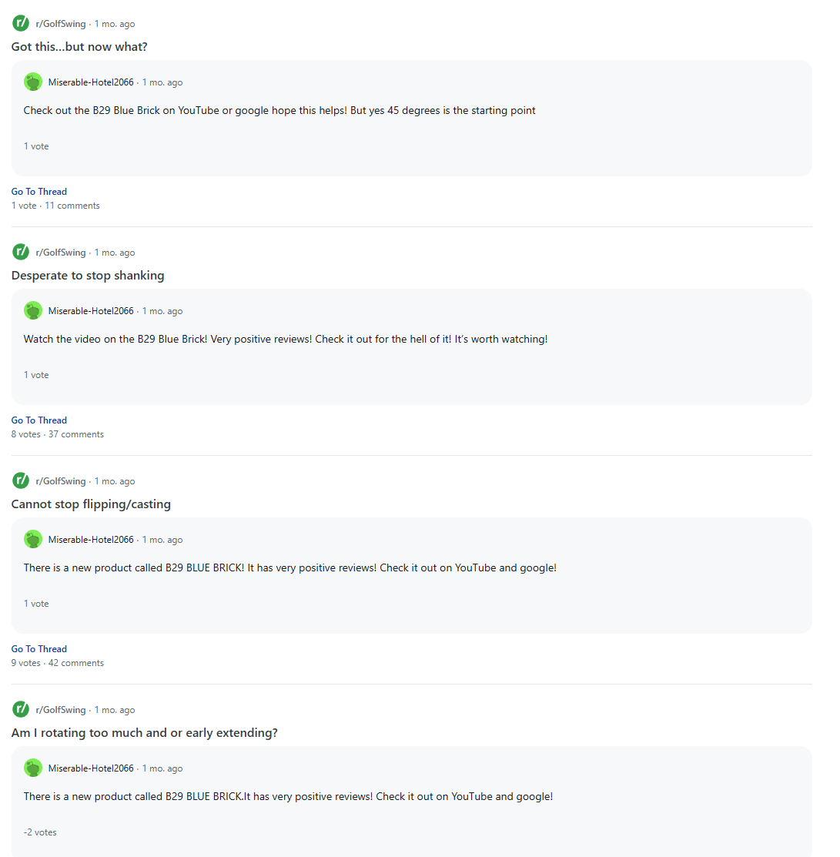Click the username Miserable-Hotel2066 on the top comment

click(90, 81)
